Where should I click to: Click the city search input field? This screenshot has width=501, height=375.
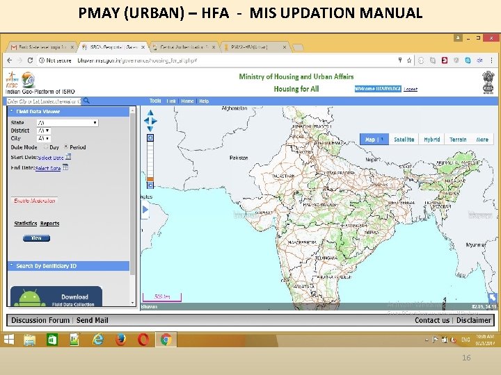pyautogui.click(x=44, y=101)
